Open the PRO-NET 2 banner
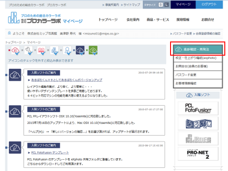 [198, 154]
